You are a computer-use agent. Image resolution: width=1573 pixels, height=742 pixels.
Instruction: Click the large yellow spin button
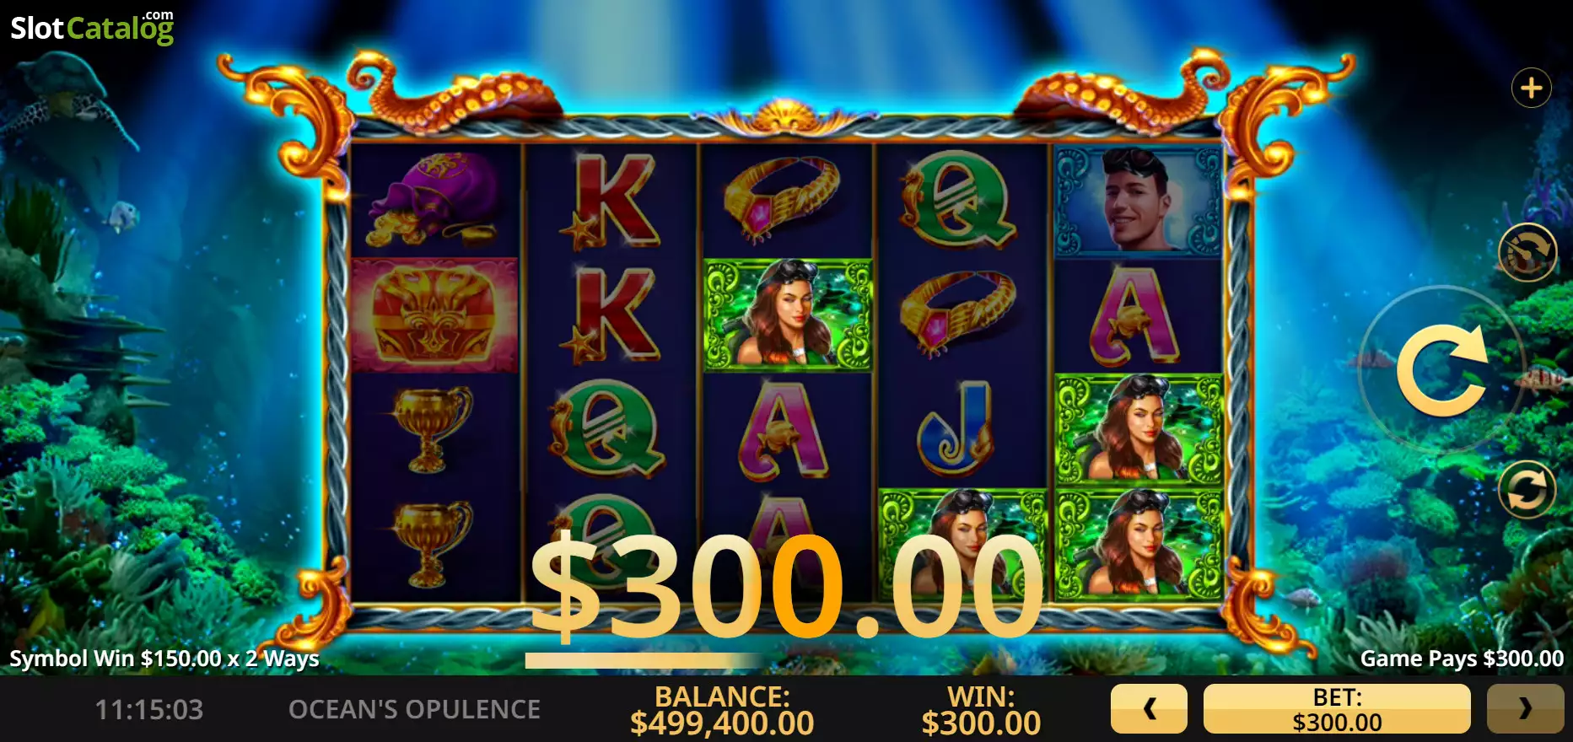pyautogui.click(x=1442, y=371)
